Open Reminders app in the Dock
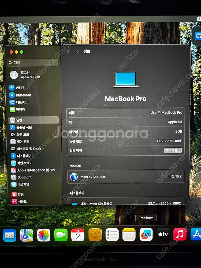The image size is (201, 268). [112, 235]
